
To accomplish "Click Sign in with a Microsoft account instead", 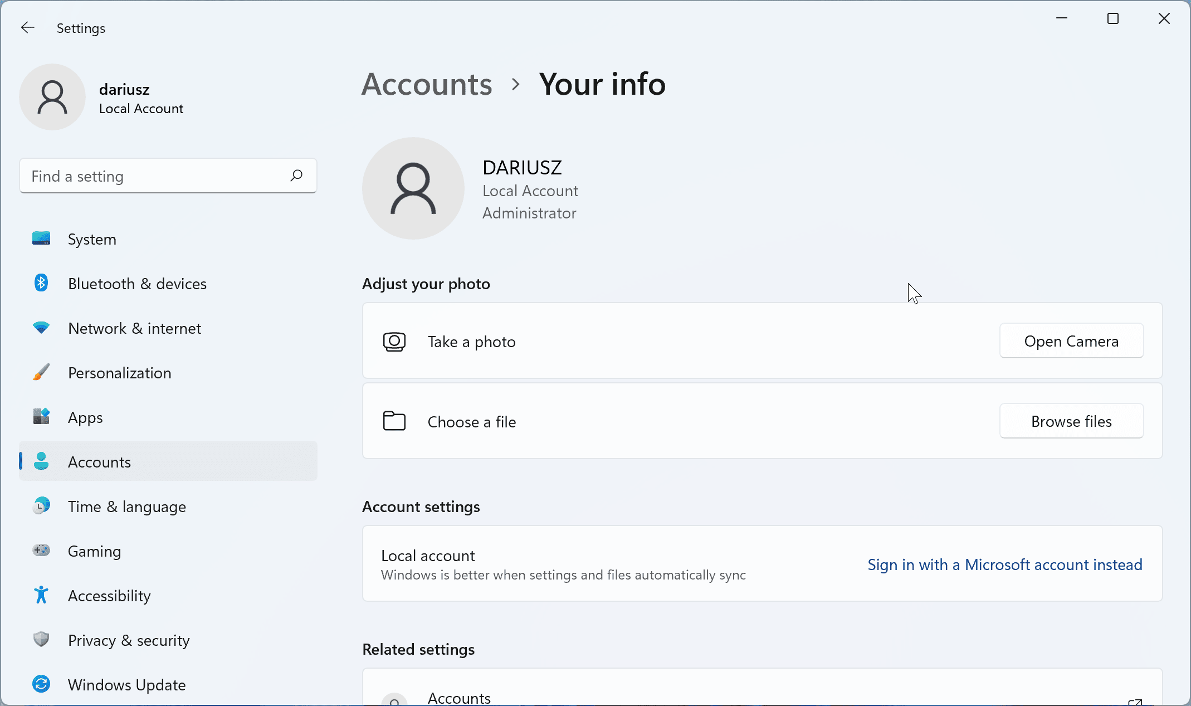I will 1005,564.
